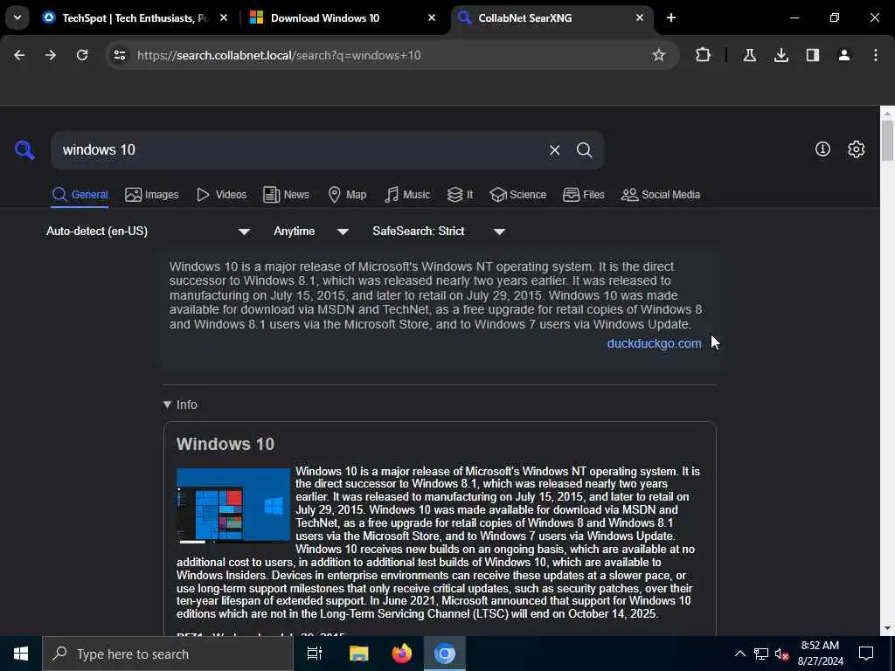This screenshot has height=671, width=895.
Task: Switch to Map search category
Action: (347, 195)
